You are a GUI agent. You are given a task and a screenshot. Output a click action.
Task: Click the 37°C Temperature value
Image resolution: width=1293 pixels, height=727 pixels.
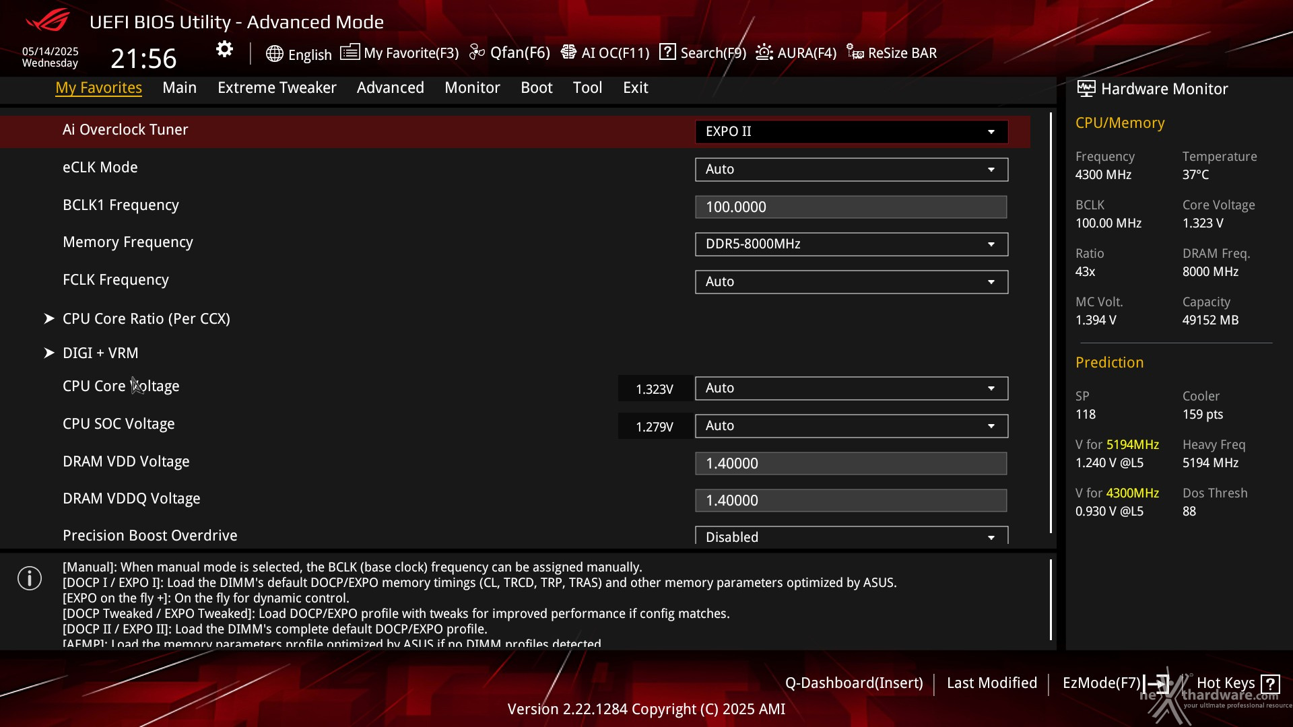coord(1195,175)
